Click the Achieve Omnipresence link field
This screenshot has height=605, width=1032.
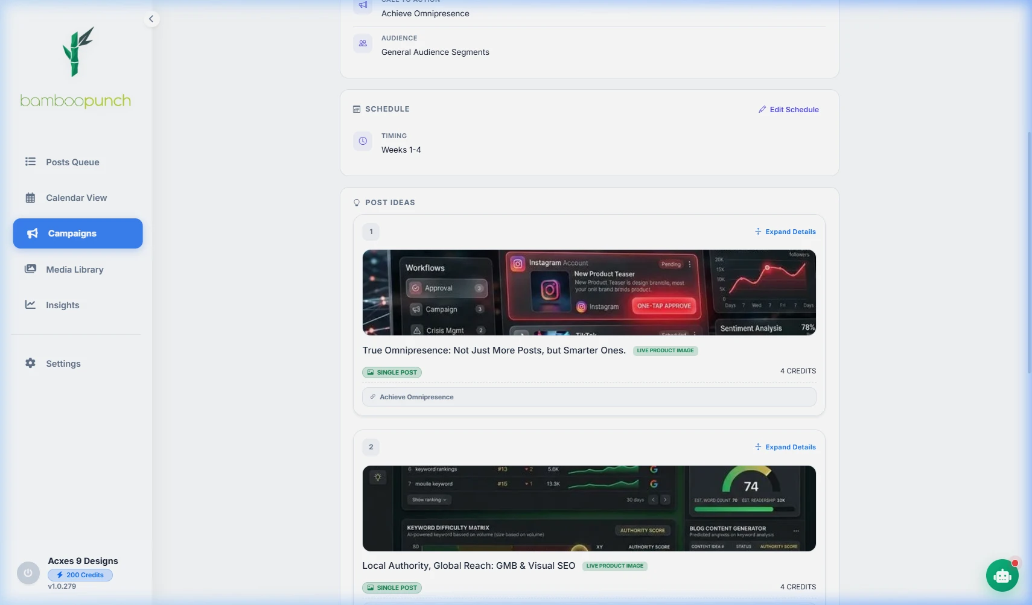tap(589, 397)
